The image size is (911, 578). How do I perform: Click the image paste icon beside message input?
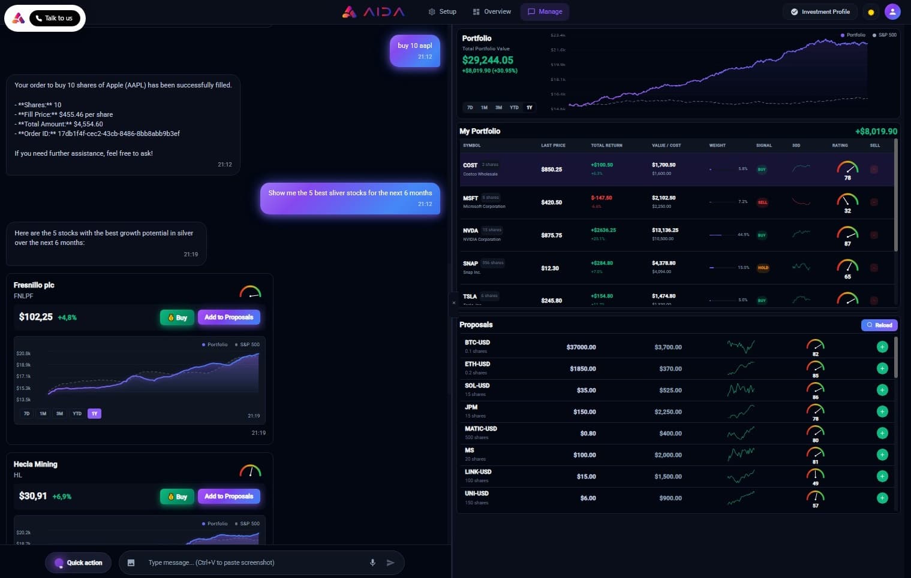click(x=131, y=562)
